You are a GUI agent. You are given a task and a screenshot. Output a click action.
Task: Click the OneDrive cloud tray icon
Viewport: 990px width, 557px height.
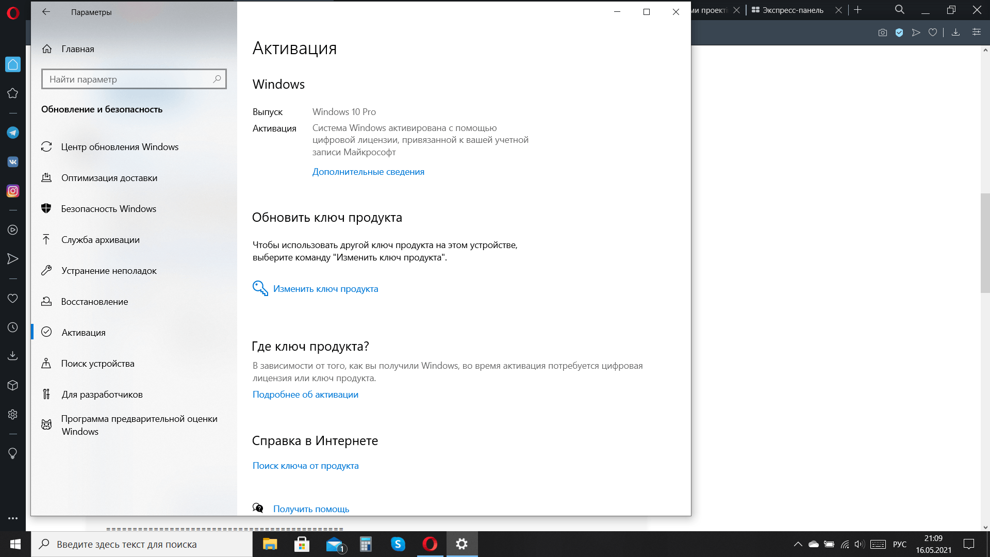pyautogui.click(x=814, y=544)
